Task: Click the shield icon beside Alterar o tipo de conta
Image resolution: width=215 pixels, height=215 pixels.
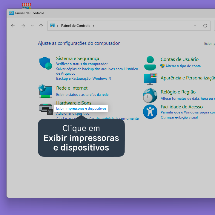Action: point(162,66)
